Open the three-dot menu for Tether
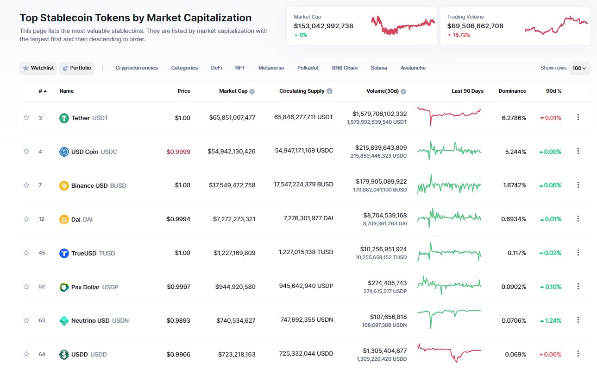 point(578,117)
